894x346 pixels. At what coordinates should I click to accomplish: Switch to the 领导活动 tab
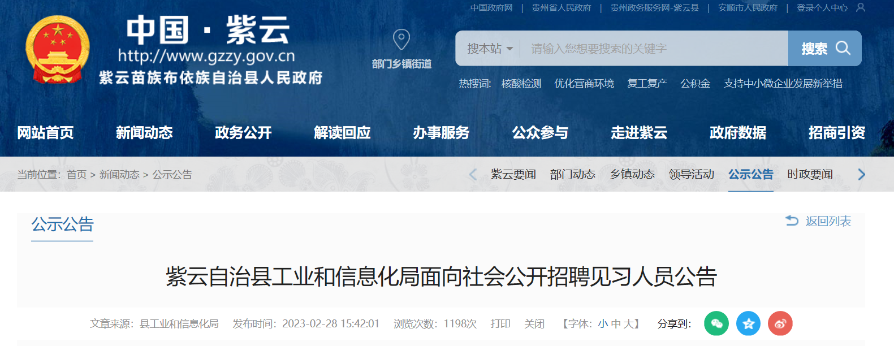click(691, 174)
